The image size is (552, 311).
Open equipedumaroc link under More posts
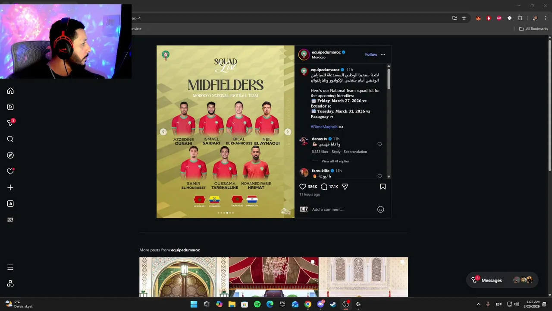185,250
